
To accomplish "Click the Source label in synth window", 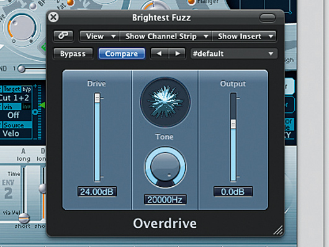I will click(x=16, y=125).
